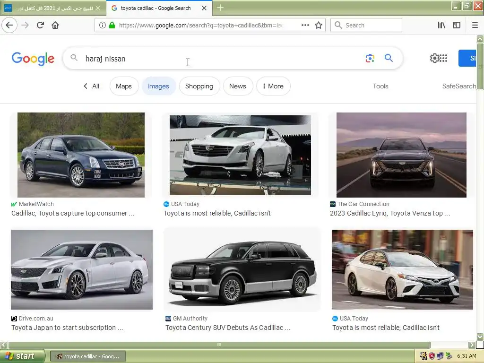Image resolution: width=484 pixels, height=363 pixels.
Task: Click the red shield tray icon
Action: [x=432, y=356]
